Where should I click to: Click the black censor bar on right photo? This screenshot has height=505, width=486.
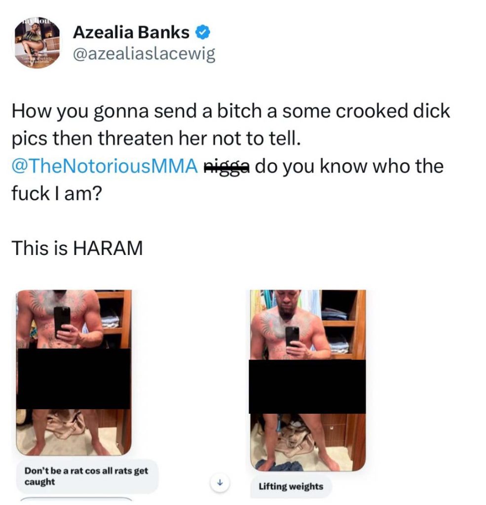[x=307, y=387]
